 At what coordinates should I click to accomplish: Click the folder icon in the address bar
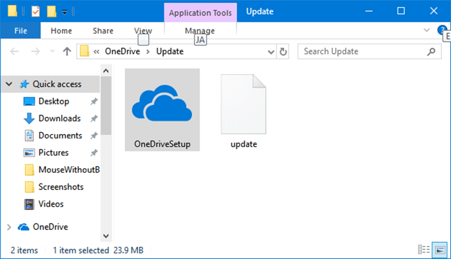pos(84,52)
